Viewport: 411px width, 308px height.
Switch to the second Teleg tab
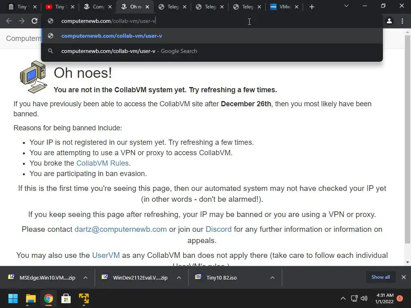coord(210,7)
